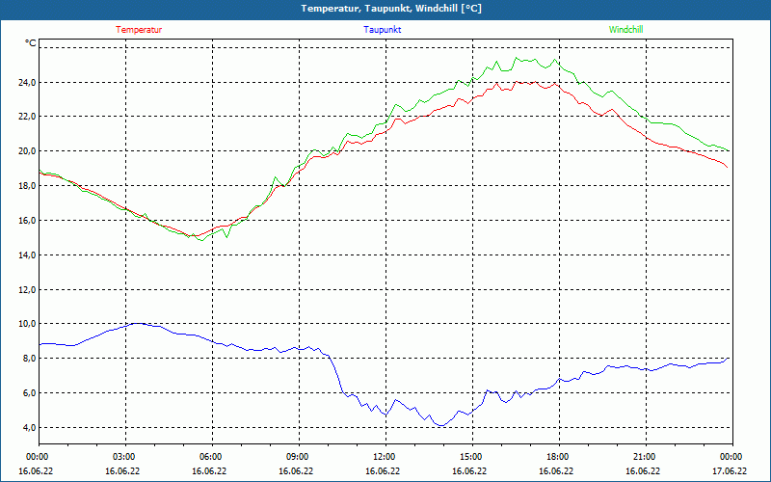Click the chart title Temperatur, Taupunkt, Windchill

(x=391, y=9)
